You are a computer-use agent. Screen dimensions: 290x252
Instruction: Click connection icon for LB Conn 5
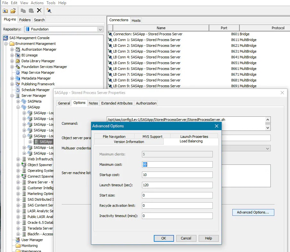[110, 63]
